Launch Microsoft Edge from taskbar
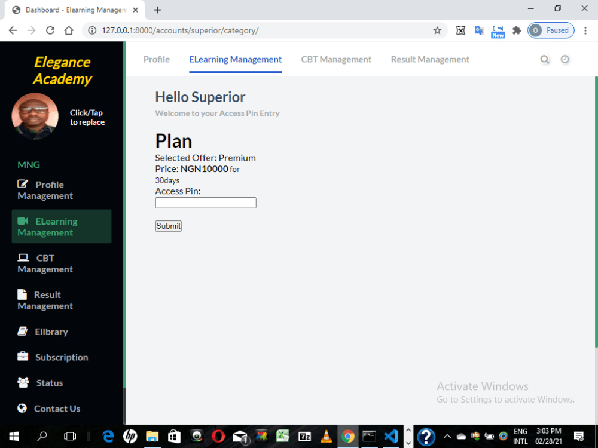Screen dimensions: 598x448 [x=108, y=436]
